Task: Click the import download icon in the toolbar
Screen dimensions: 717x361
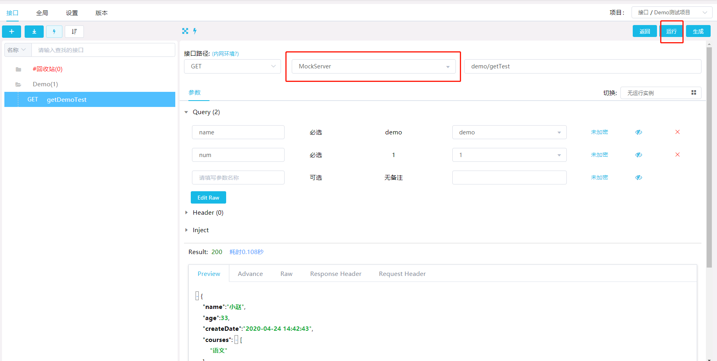Action: point(34,31)
